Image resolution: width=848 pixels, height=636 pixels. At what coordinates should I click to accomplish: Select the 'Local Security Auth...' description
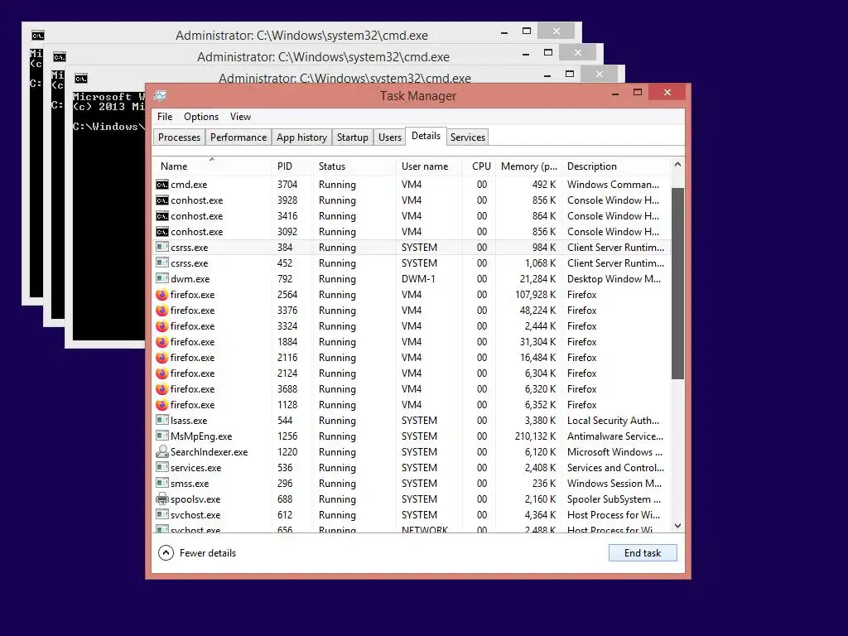[613, 420]
